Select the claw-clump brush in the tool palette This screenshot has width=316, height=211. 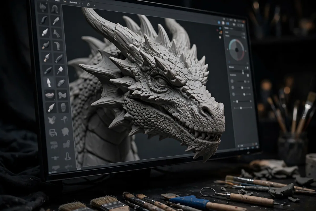[x=42, y=8]
